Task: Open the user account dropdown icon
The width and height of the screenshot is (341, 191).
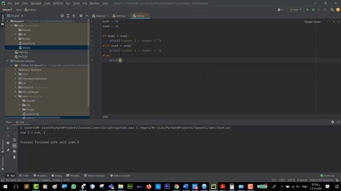Action: point(280,10)
